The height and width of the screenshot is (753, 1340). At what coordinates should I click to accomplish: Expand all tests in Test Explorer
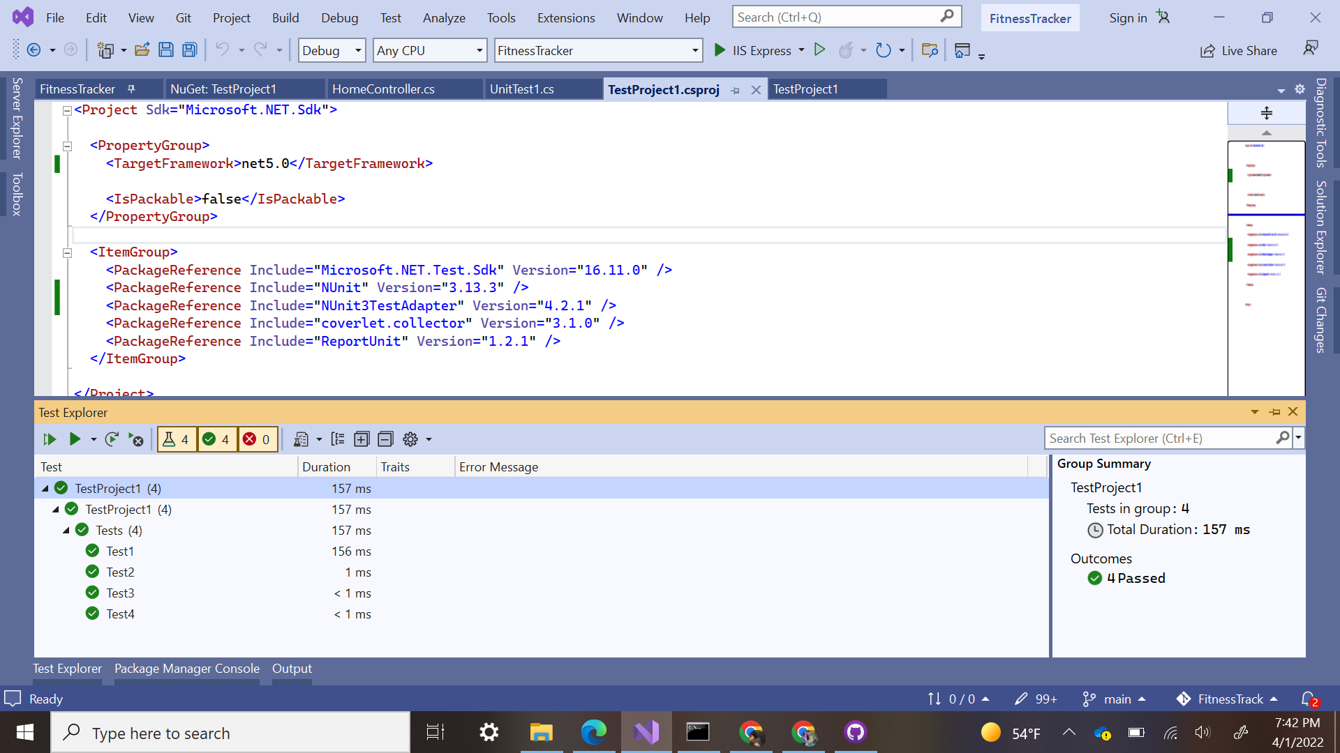pos(362,439)
